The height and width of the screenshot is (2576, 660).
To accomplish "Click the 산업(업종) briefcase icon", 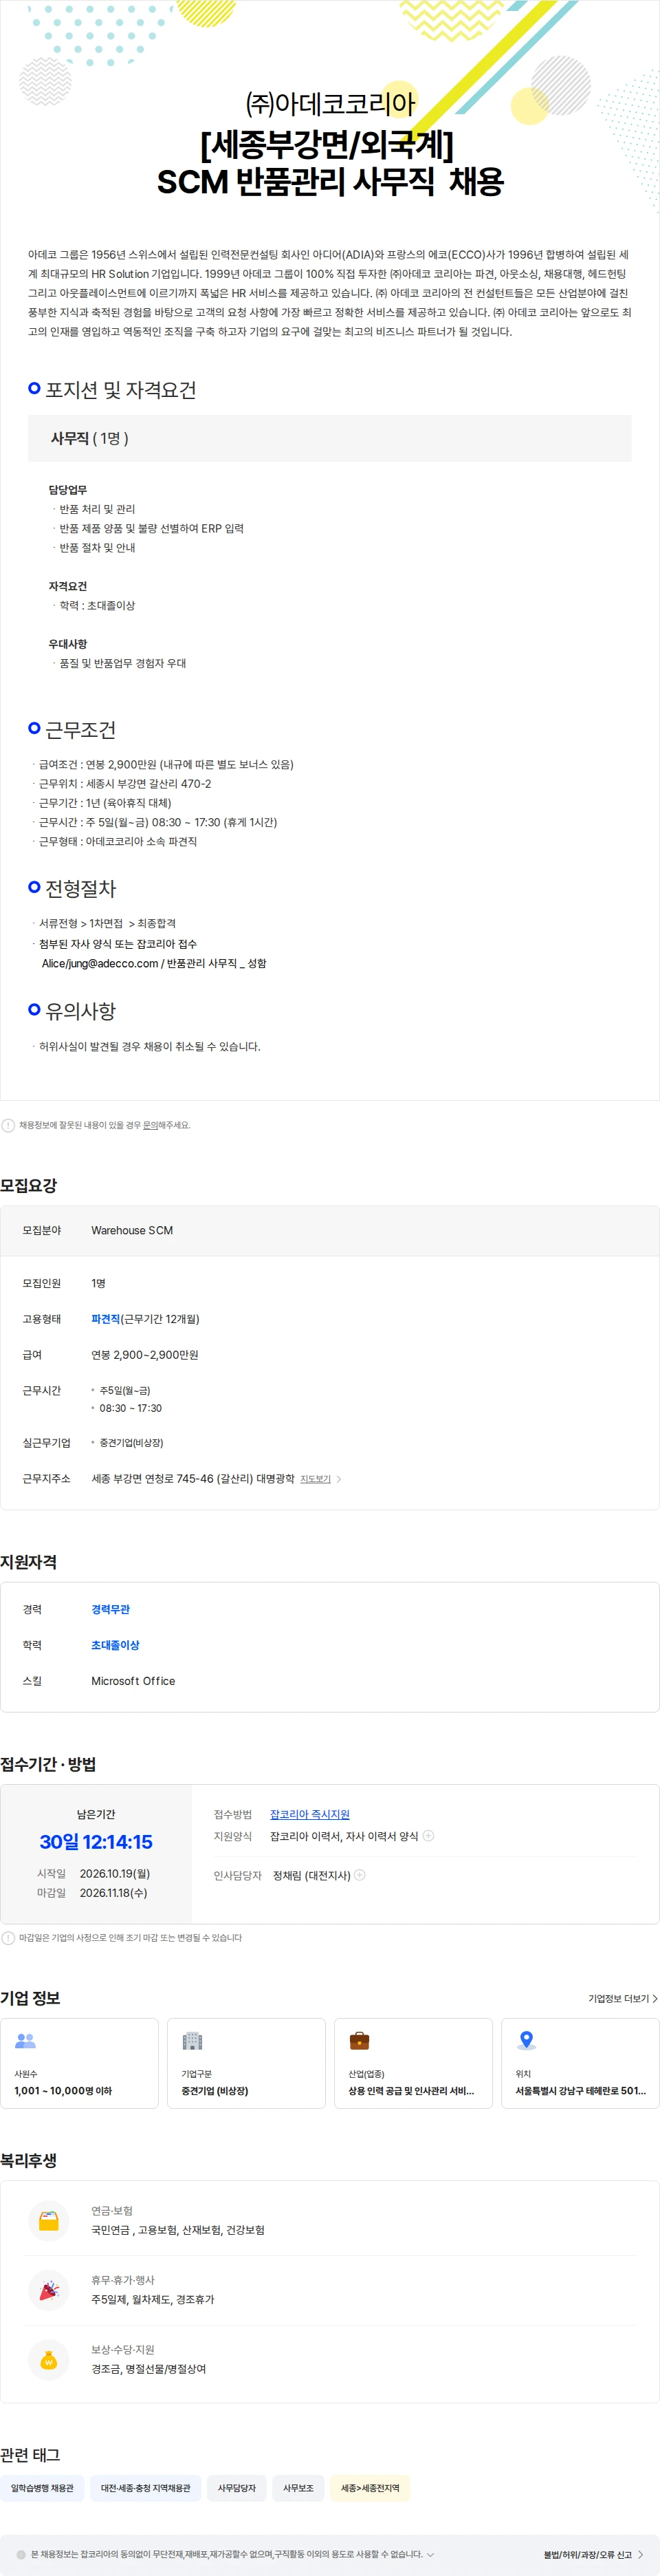I will click(x=360, y=2040).
